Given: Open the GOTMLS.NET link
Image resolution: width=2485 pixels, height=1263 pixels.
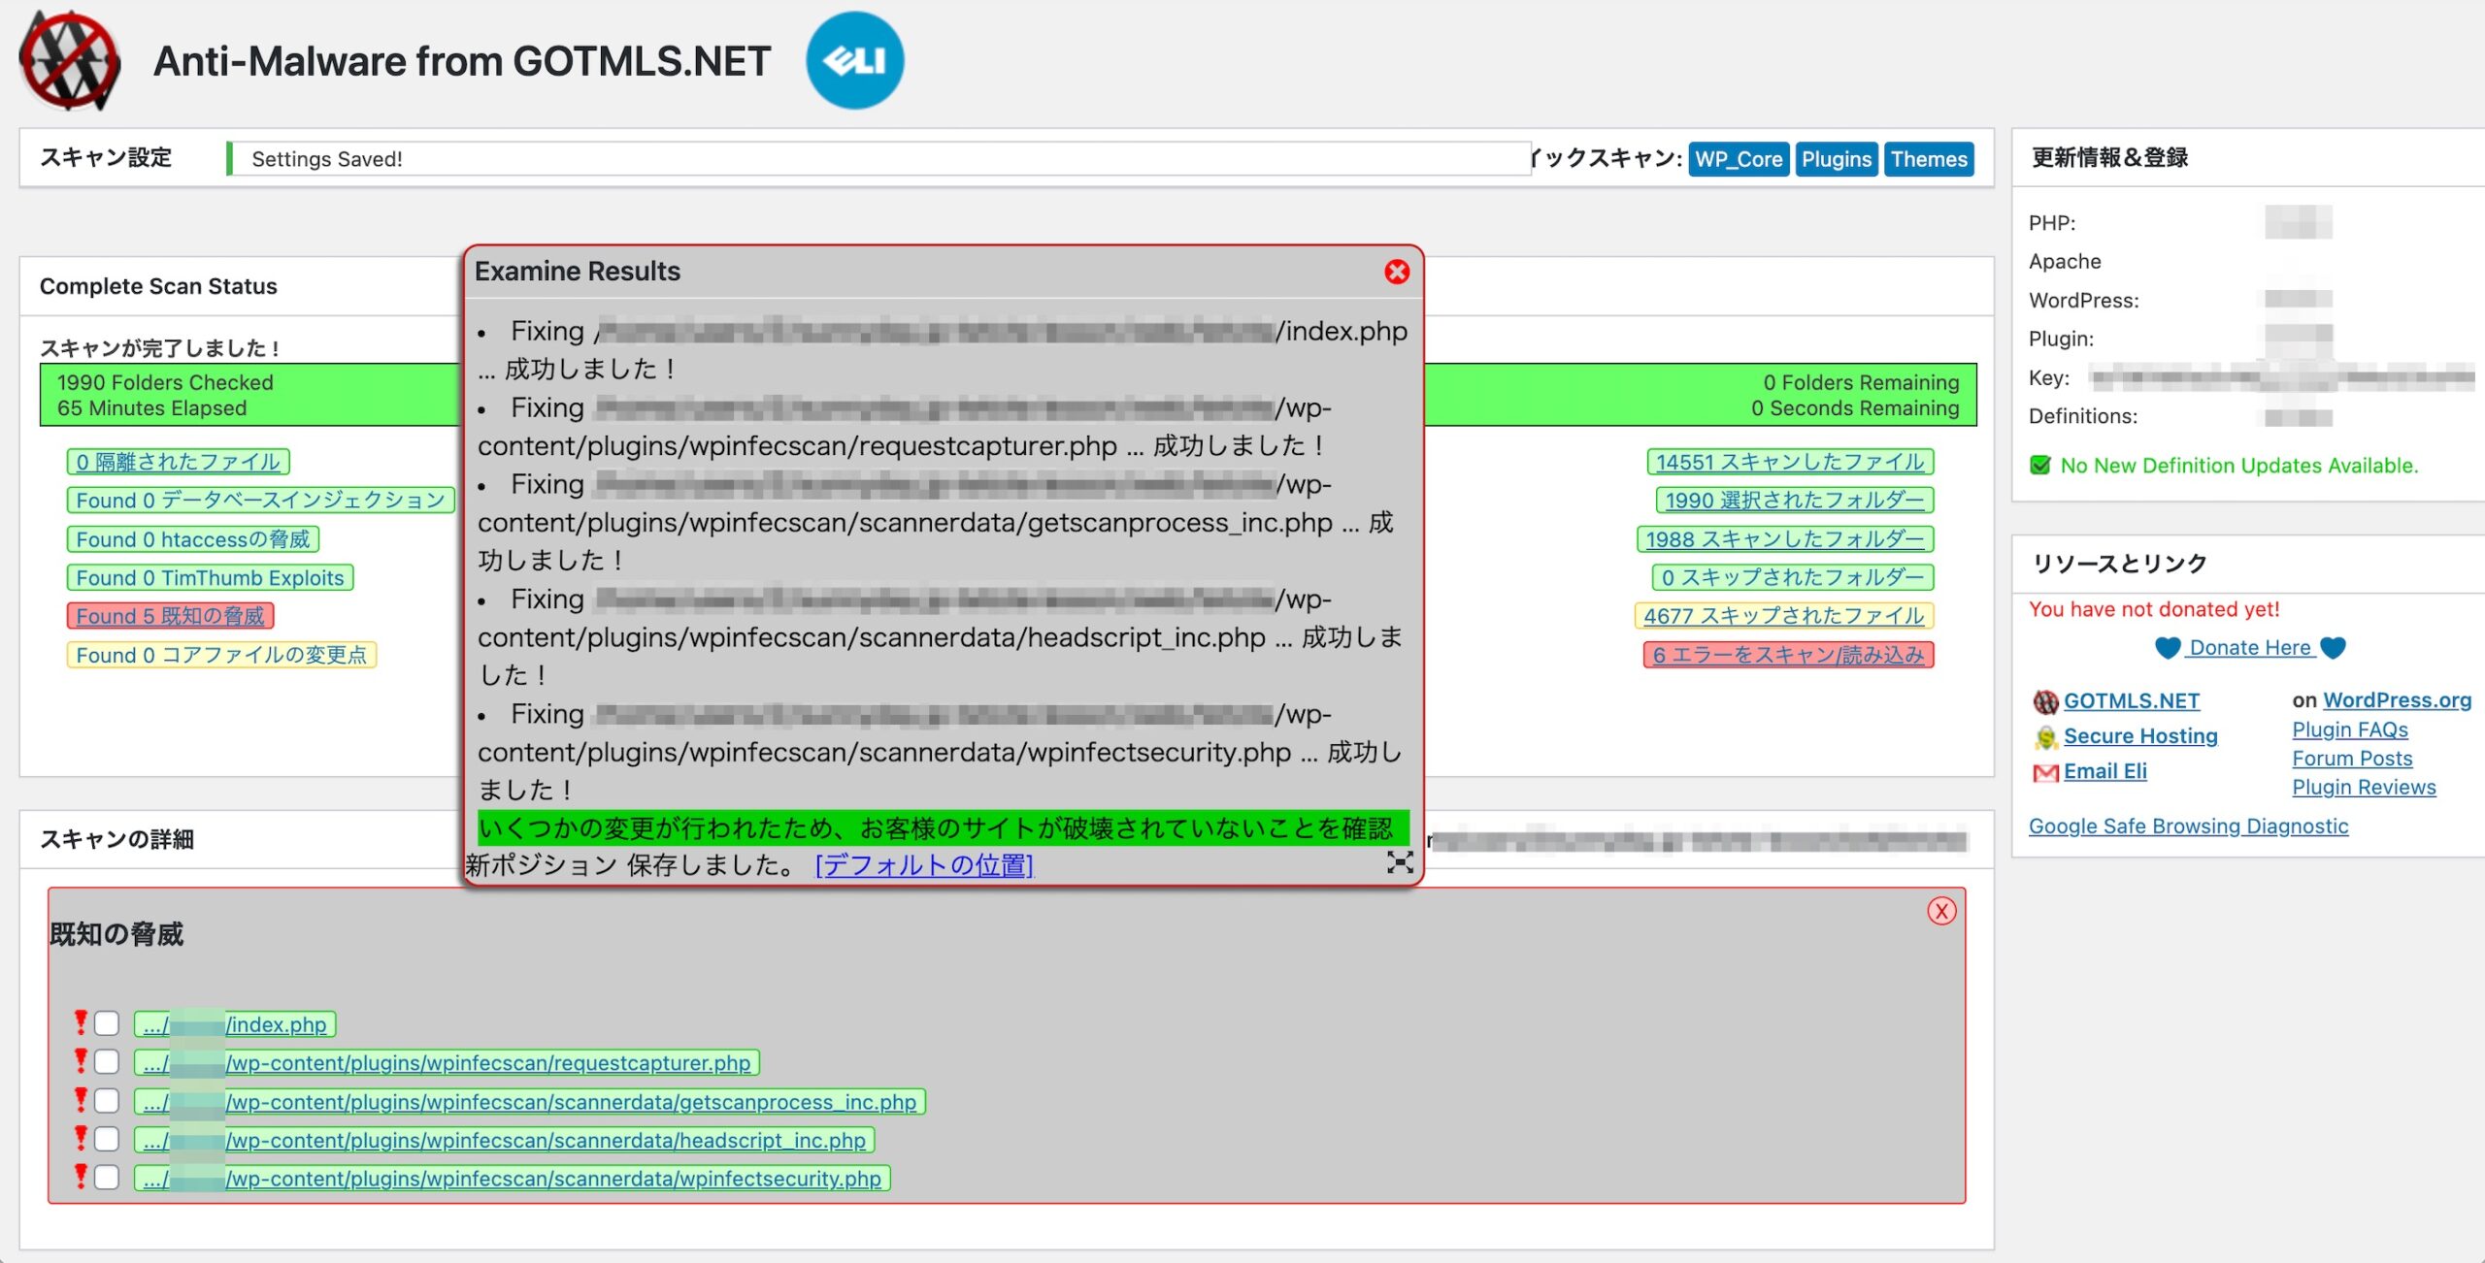Looking at the screenshot, I should pos(2132,700).
